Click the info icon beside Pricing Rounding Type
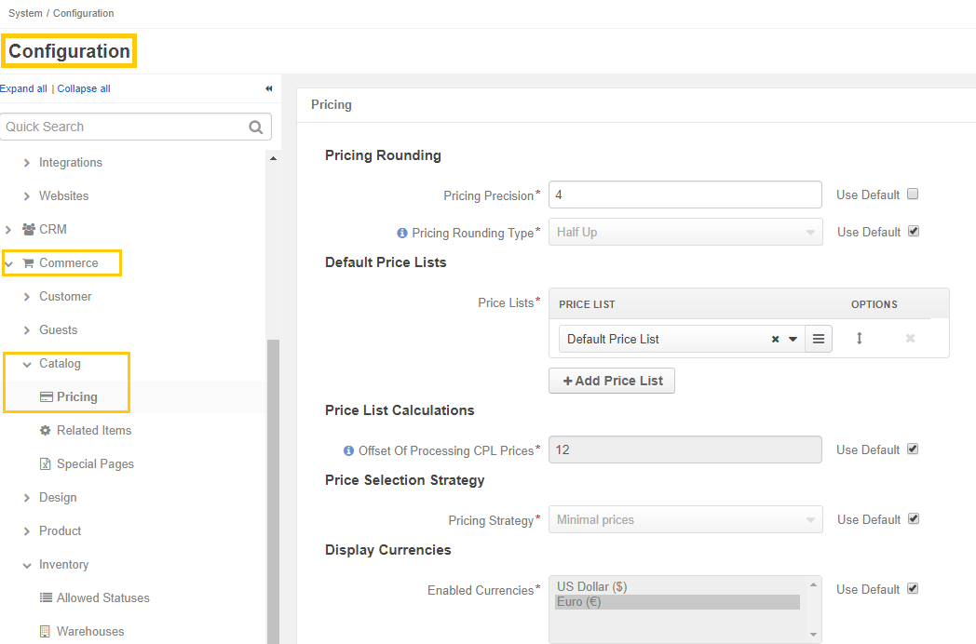Viewport: 976px width, 644px height. [402, 233]
